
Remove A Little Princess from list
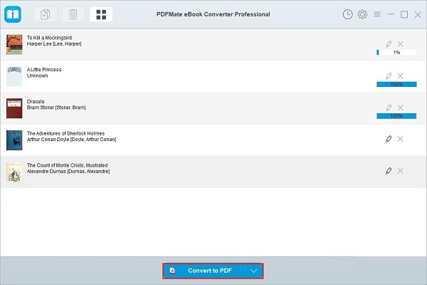point(400,76)
